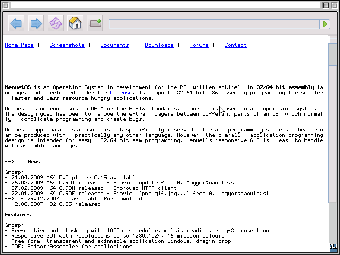Select the 26.03.2009 M64 0.90I released line
Viewport: 340px width, 255px height.
pyautogui.click(x=121, y=183)
